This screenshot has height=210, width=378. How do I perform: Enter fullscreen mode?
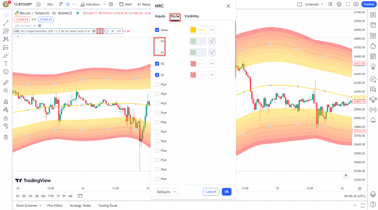348,4
